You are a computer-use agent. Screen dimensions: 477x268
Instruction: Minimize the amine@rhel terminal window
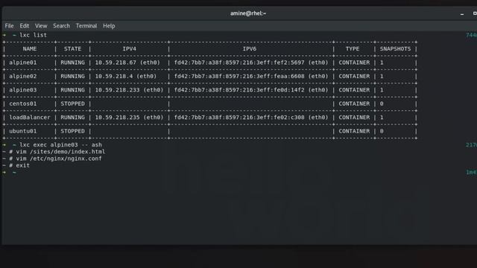(x=462, y=13)
